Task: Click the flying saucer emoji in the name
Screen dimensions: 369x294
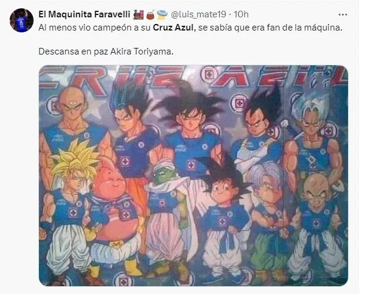Action: pos(162,14)
